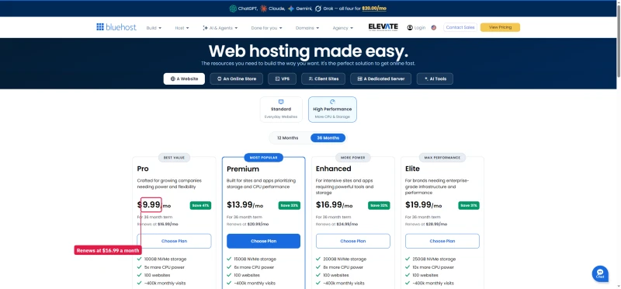Open the AI & Agents menu
The image size is (621, 289).
pyautogui.click(x=220, y=28)
